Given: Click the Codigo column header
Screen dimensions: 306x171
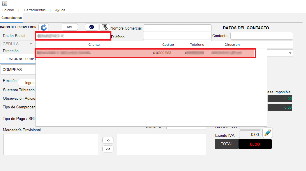Looking at the screenshot, I should 168,45.
